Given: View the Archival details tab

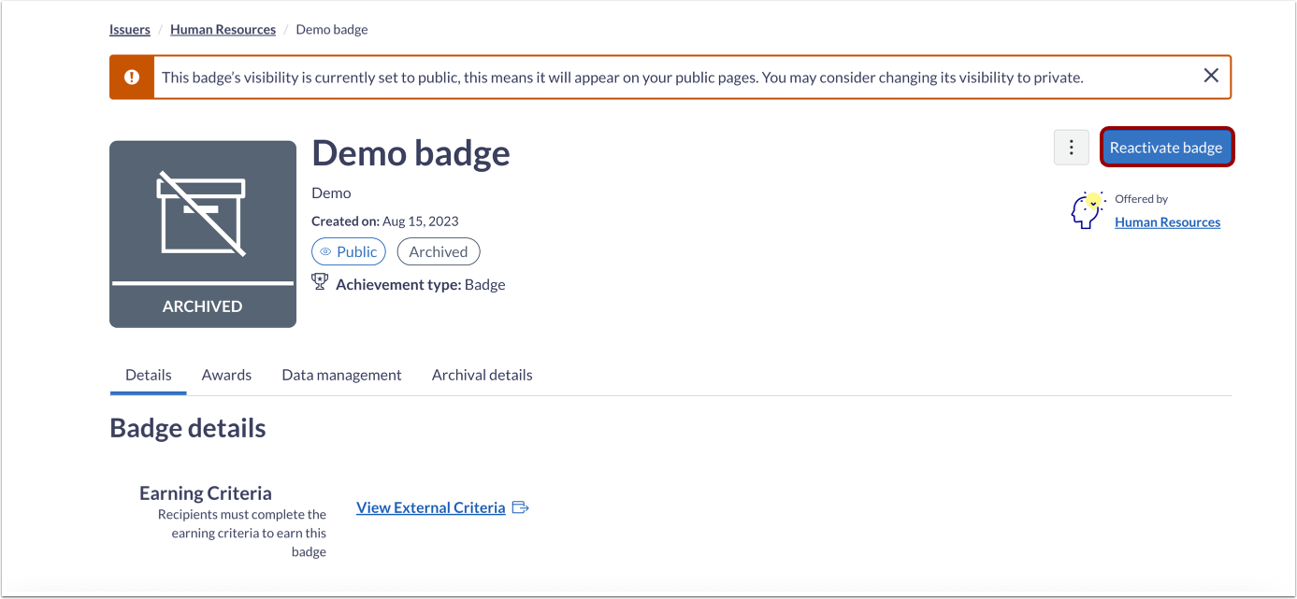Looking at the screenshot, I should click(x=482, y=374).
